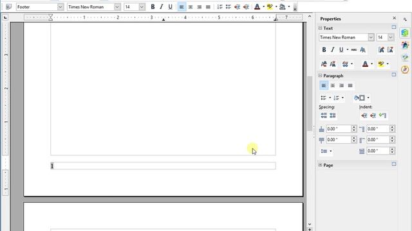Toggle Underline in the formatting toolbar

(170, 7)
